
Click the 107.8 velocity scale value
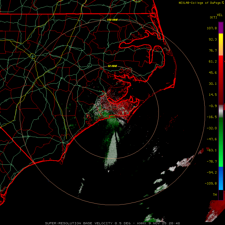[x=212, y=28]
